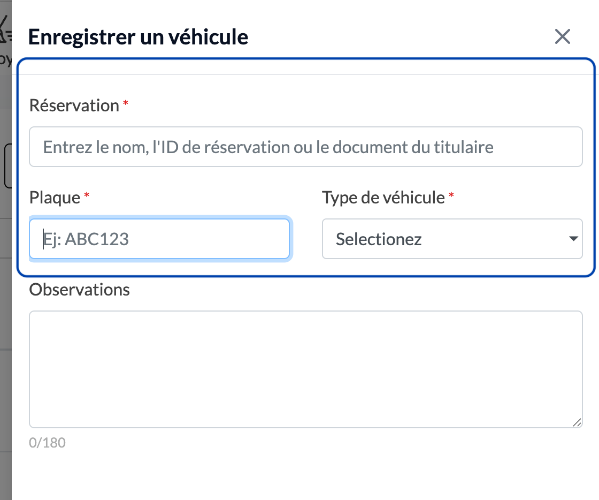Click the red asterisk beside Type de véhicule

click(451, 195)
